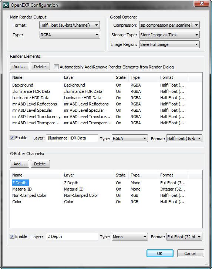Sort render elements by State column header

[121, 77]
